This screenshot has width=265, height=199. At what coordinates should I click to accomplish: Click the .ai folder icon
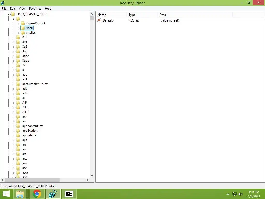click(18, 98)
